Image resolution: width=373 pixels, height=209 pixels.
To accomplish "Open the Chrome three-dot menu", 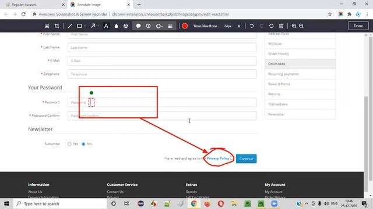I will click(367, 14).
